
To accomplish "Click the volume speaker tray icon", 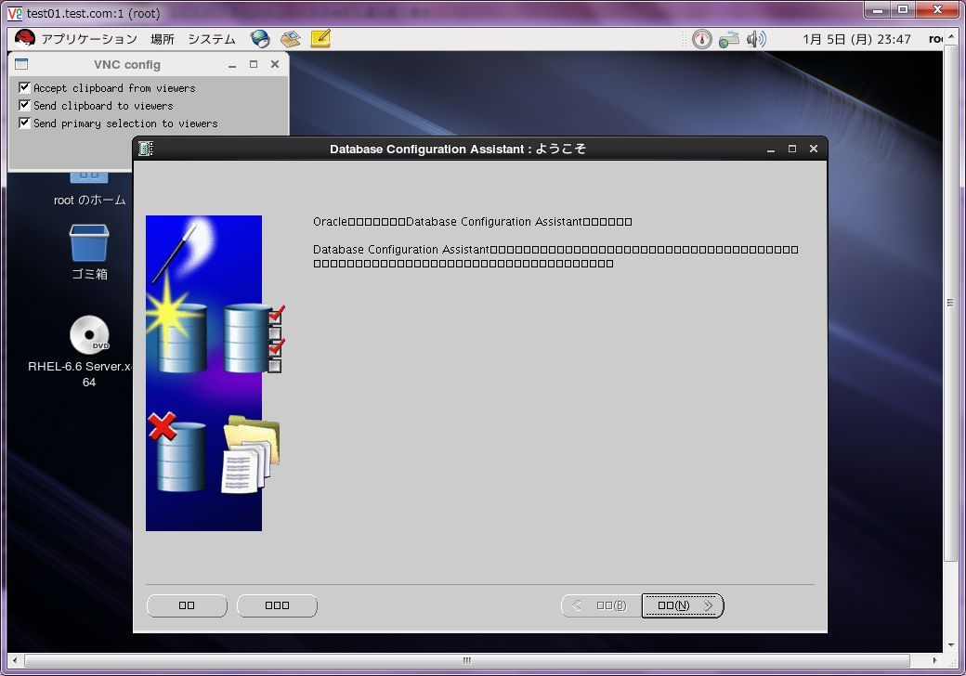I will pyautogui.click(x=756, y=39).
